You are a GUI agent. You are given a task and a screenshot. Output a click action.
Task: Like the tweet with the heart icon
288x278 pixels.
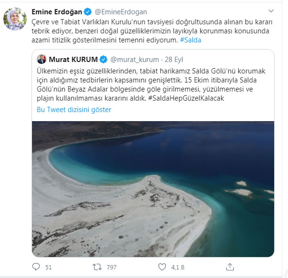point(162,267)
